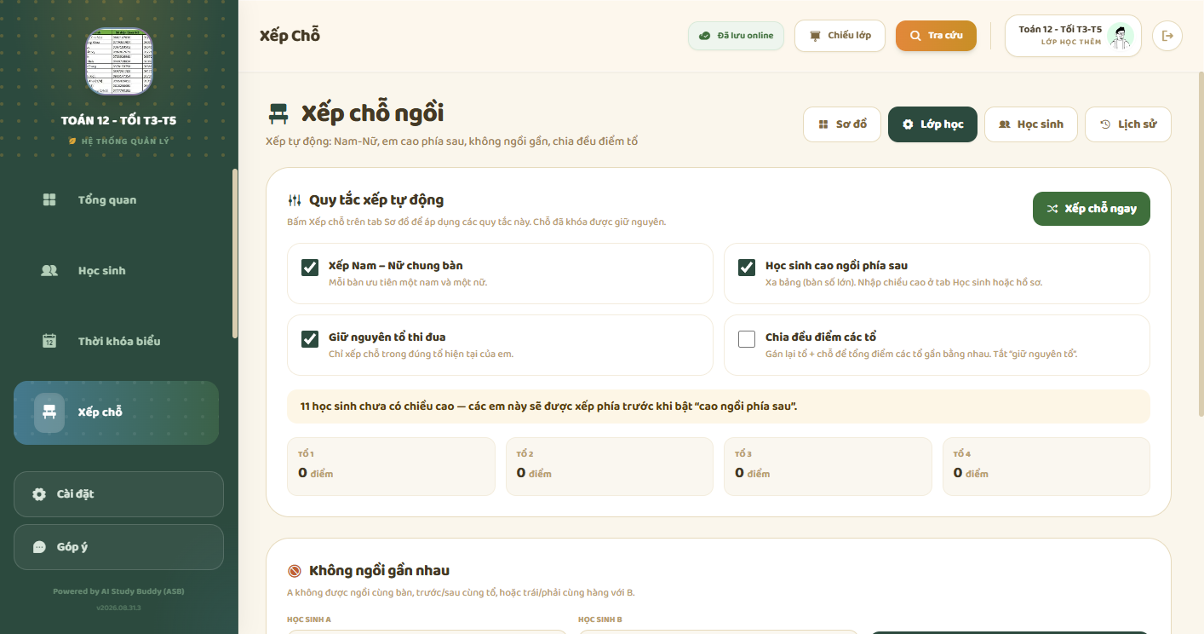The width and height of the screenshot is (1204, 634).
Task: Click the sidebar vertical scrollbar
Action: 235,254
